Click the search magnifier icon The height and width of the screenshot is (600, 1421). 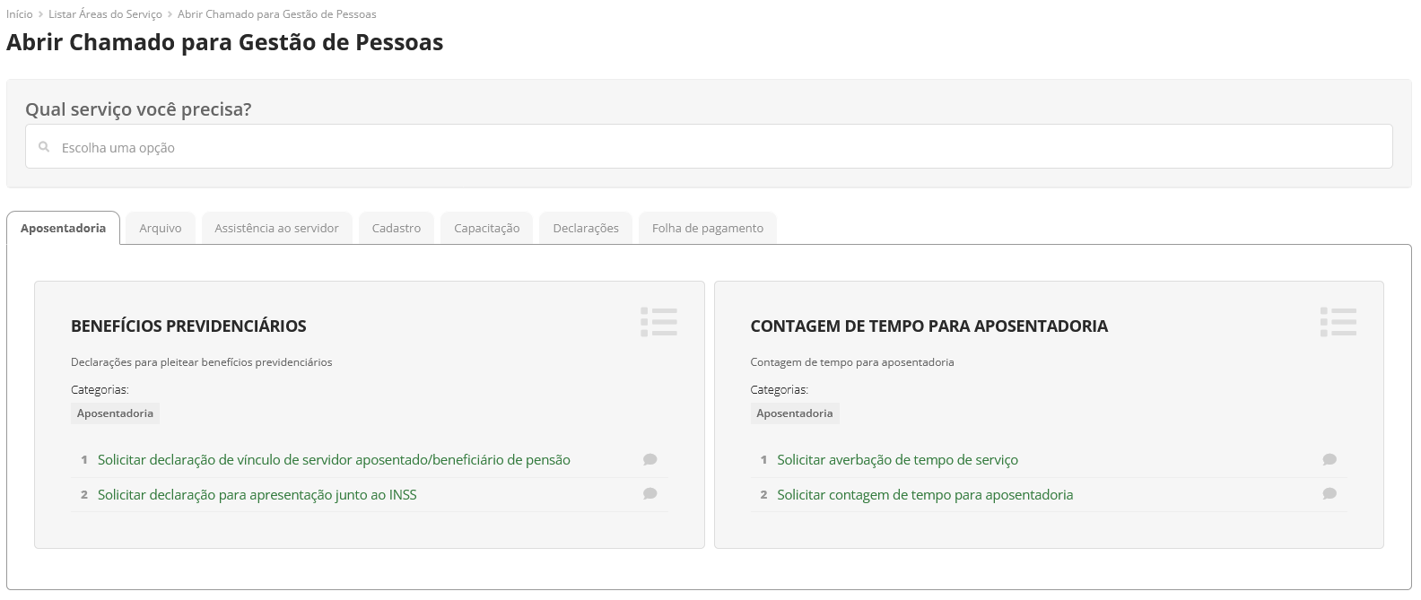tap(44, 147)
